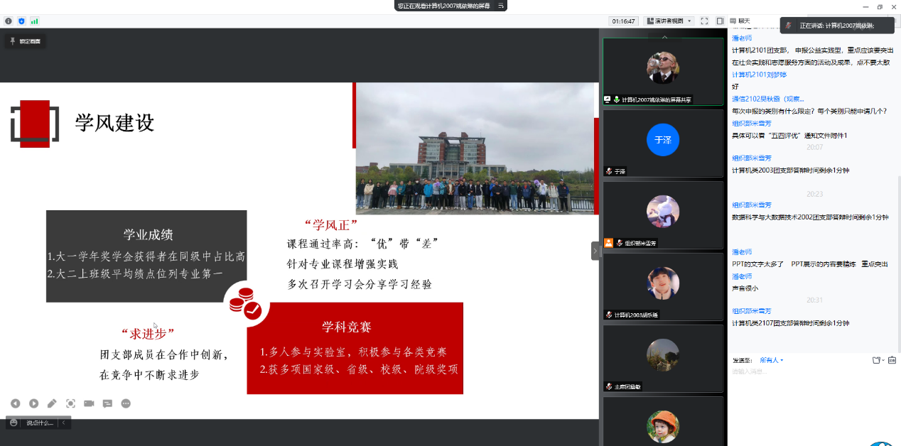Screen dimensions: 901x446
Task: Check the green network signal icon
Action: [34, 21]
